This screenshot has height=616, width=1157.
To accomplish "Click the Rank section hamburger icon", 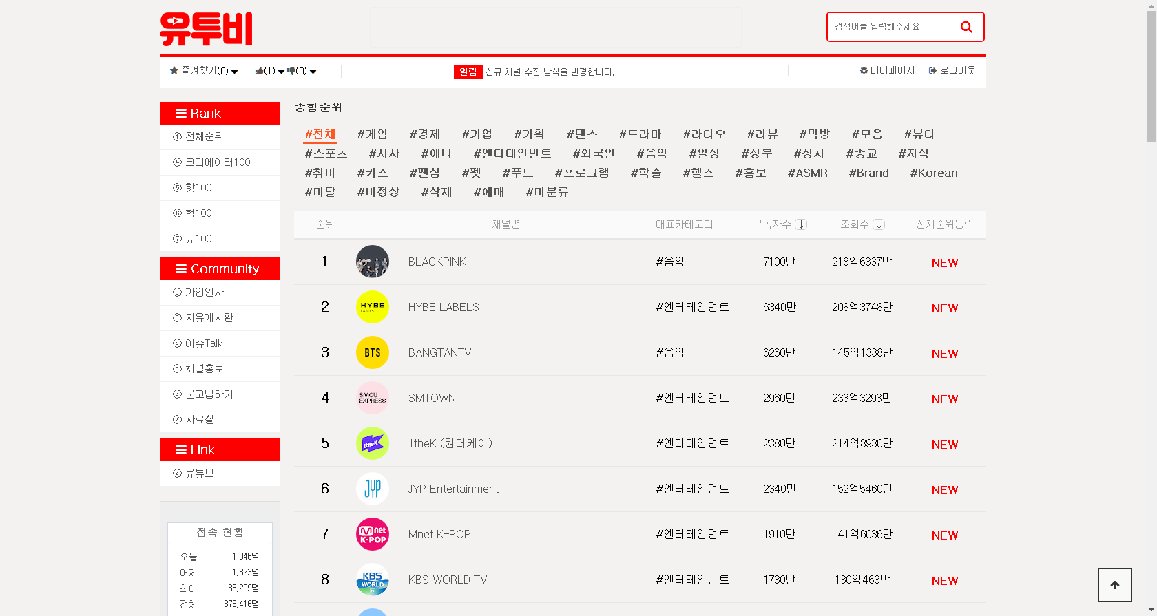I will pyautogui.click(x=181, y=114).
